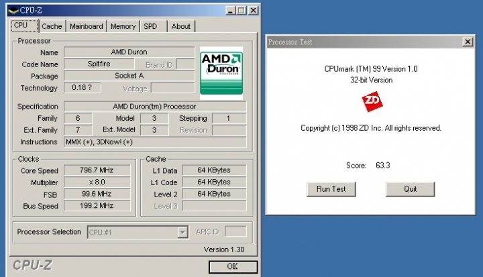Select the CPU tab
This screenshot has height=277, width=483.
point(24,25)
